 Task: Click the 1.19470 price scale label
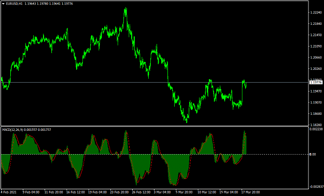[316, 91]
